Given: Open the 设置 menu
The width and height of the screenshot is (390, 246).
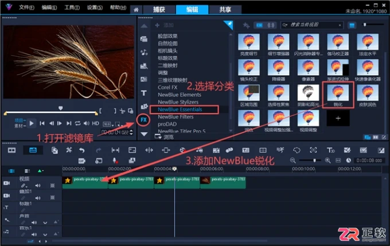Looking at the screenshot, I should pyautogui.click(x=95, y=7).
